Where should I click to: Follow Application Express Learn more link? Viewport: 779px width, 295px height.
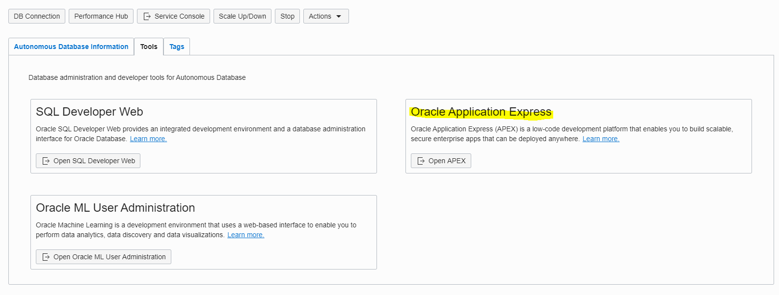point(601,139)
